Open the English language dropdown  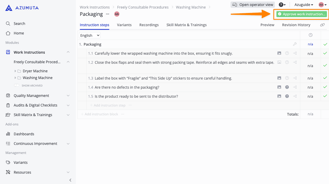click(x=90, y=36)
